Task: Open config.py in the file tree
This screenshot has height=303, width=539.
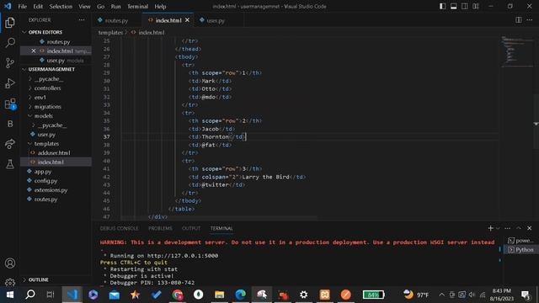Action: [x=45, y=181]
